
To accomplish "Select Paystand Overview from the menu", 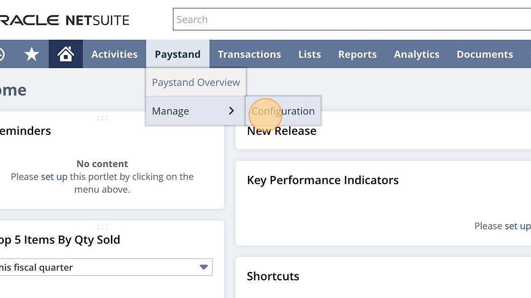I will pyautogui.click(x=196, y=82).
